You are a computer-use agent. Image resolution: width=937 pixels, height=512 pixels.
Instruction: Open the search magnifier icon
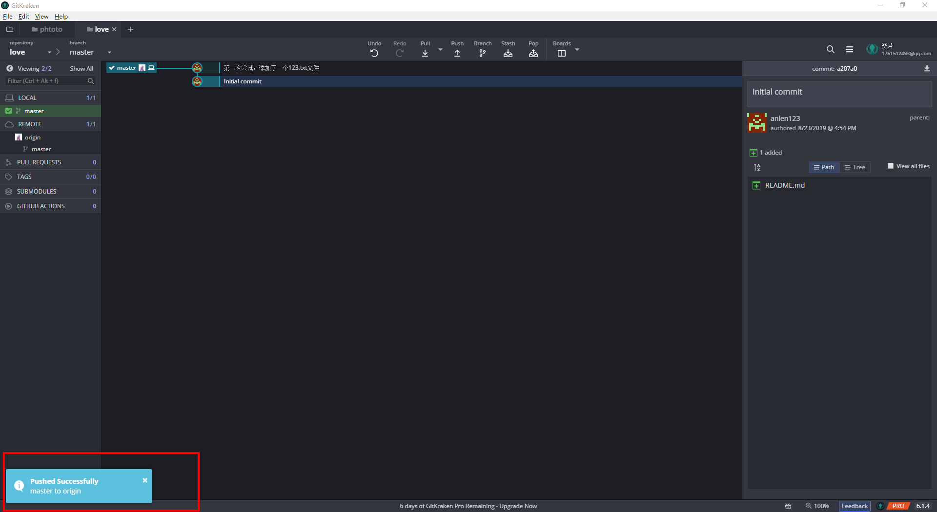(x=830, y=49)
